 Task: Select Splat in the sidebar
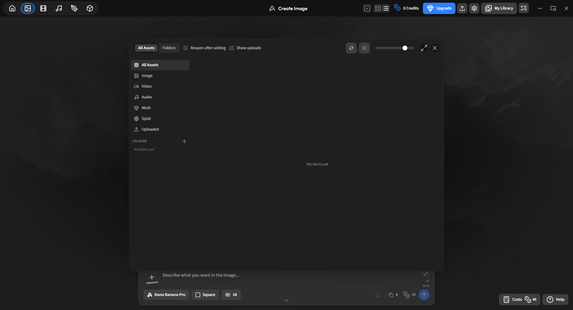click(160, 119)
